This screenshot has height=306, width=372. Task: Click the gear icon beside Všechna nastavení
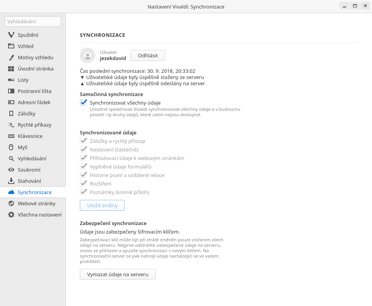(x=11, y=215)
